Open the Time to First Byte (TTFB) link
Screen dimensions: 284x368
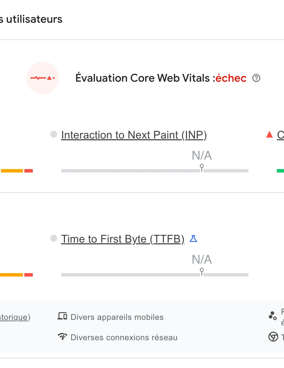[122, 239]
